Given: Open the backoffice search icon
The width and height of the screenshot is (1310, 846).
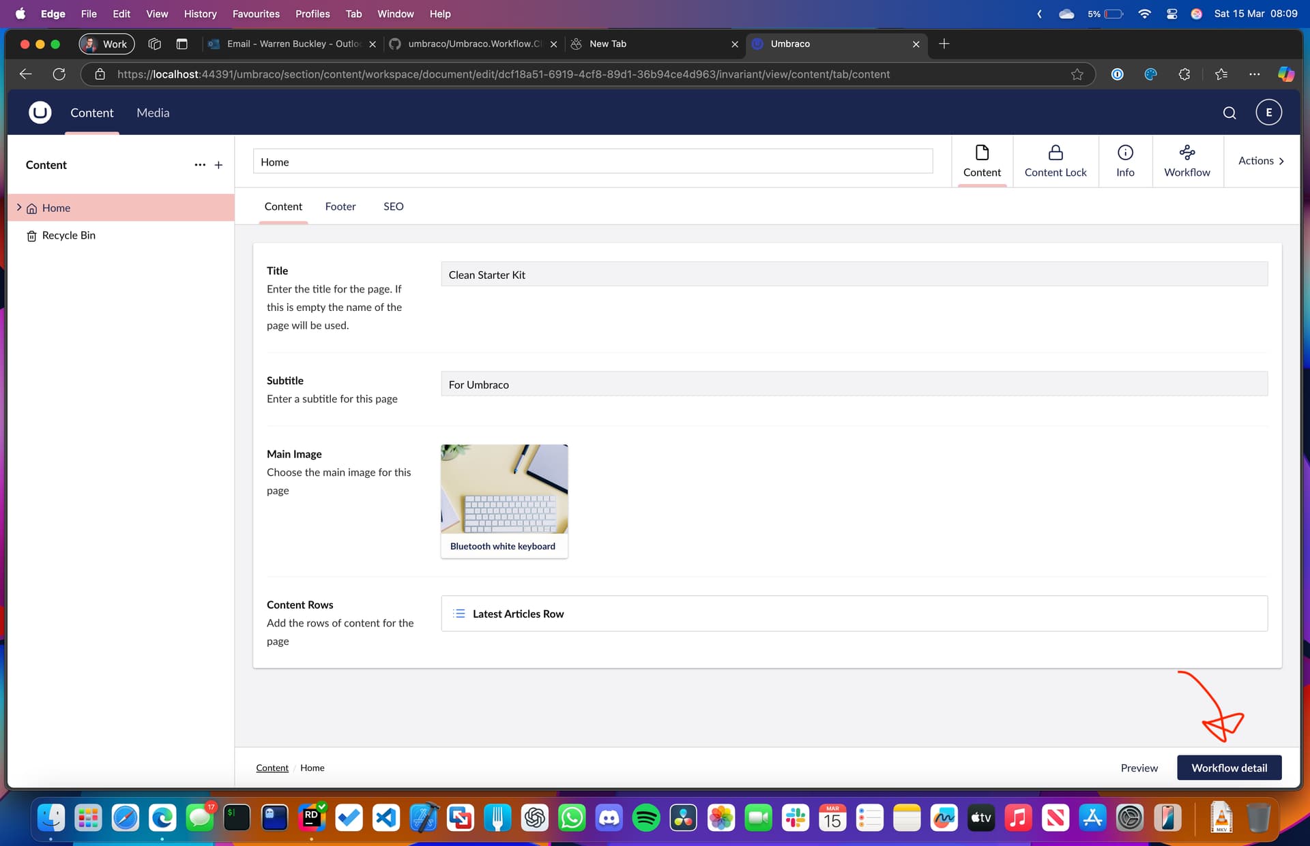Looking at the screenshot, I should 1229,113.
